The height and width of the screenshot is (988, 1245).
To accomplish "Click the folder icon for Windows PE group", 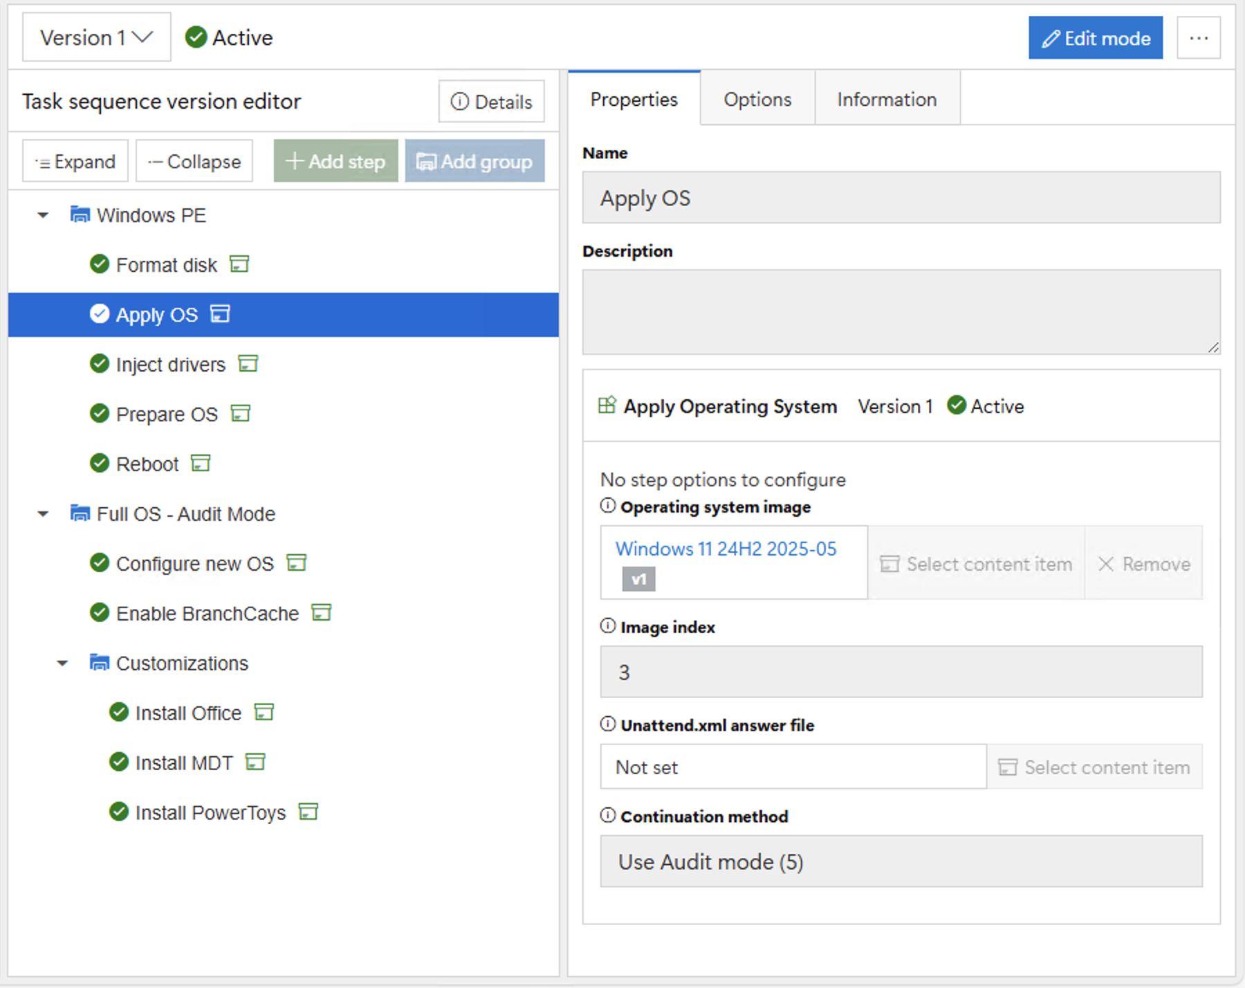I will (x=80, y=214).
